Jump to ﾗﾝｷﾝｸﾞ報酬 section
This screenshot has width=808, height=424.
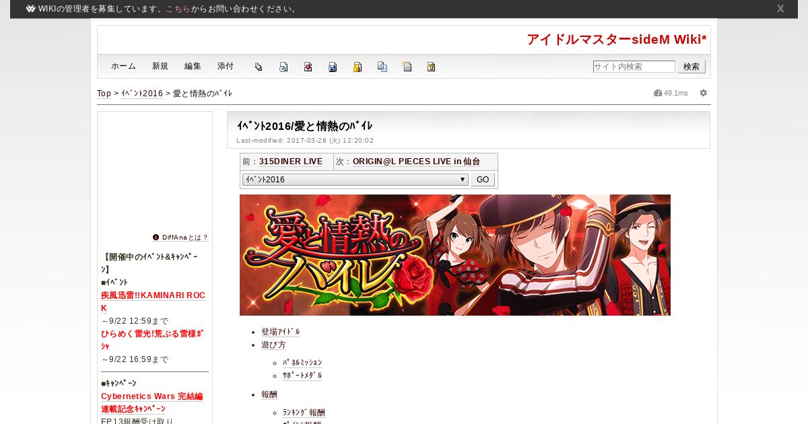[x=304, y=413]
